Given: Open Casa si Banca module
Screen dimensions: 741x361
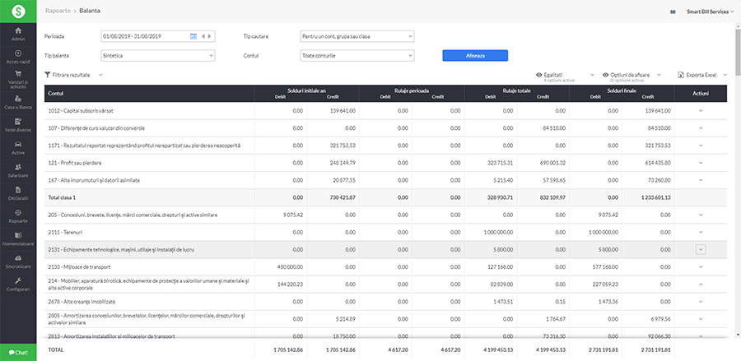Looking at the screenshot, I should pyautogui.click(x=18, y=104).
